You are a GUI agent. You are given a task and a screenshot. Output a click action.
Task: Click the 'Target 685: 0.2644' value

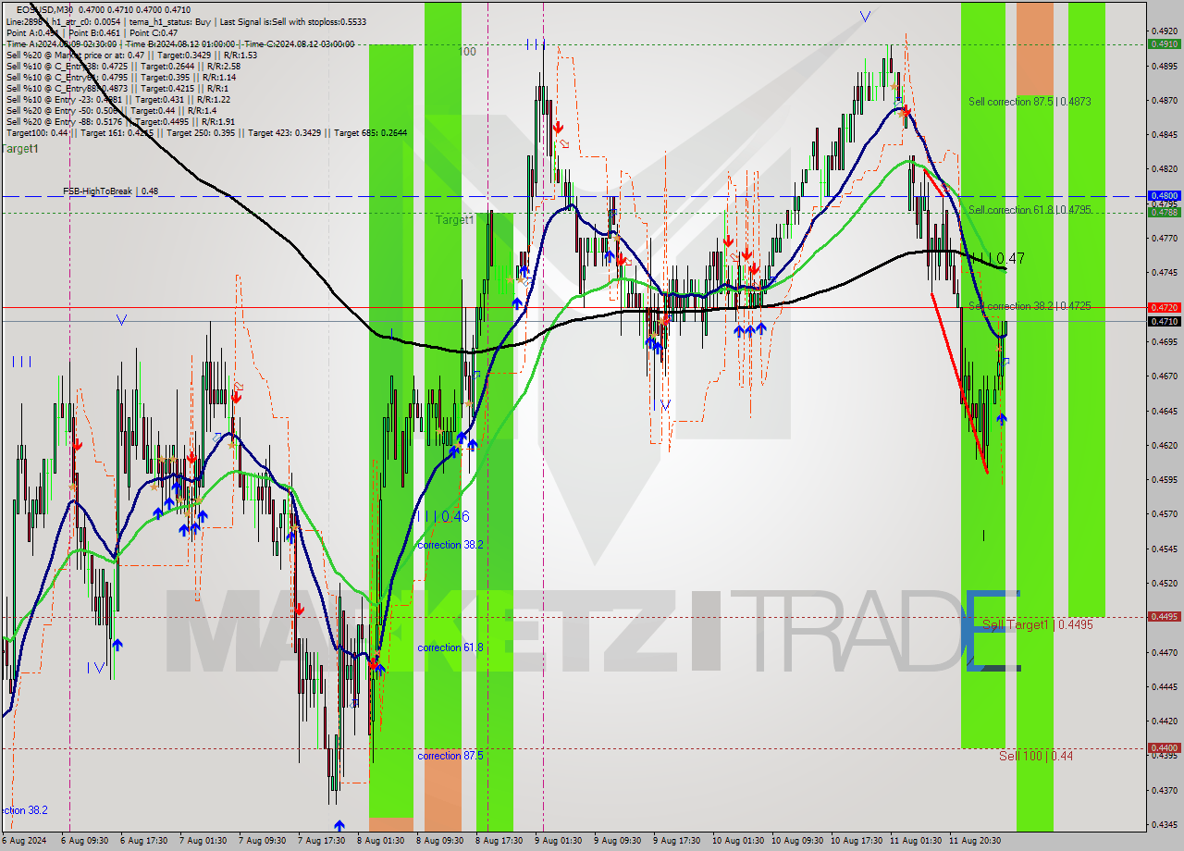[370, 134]
